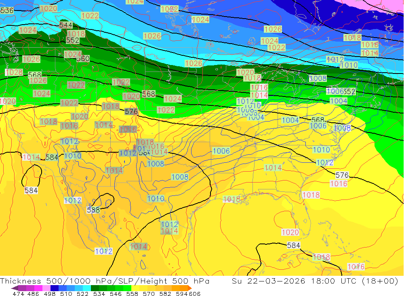
Task: Click the 1028 pressure label
Action: (x=14, y=72)
